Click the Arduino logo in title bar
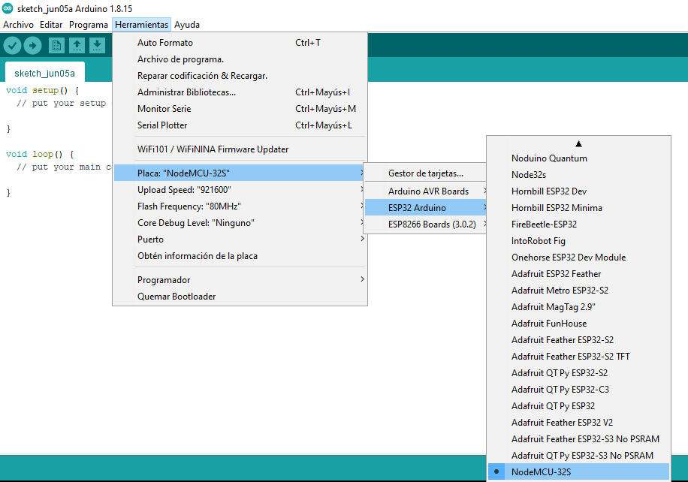 (x=7, y=8)
